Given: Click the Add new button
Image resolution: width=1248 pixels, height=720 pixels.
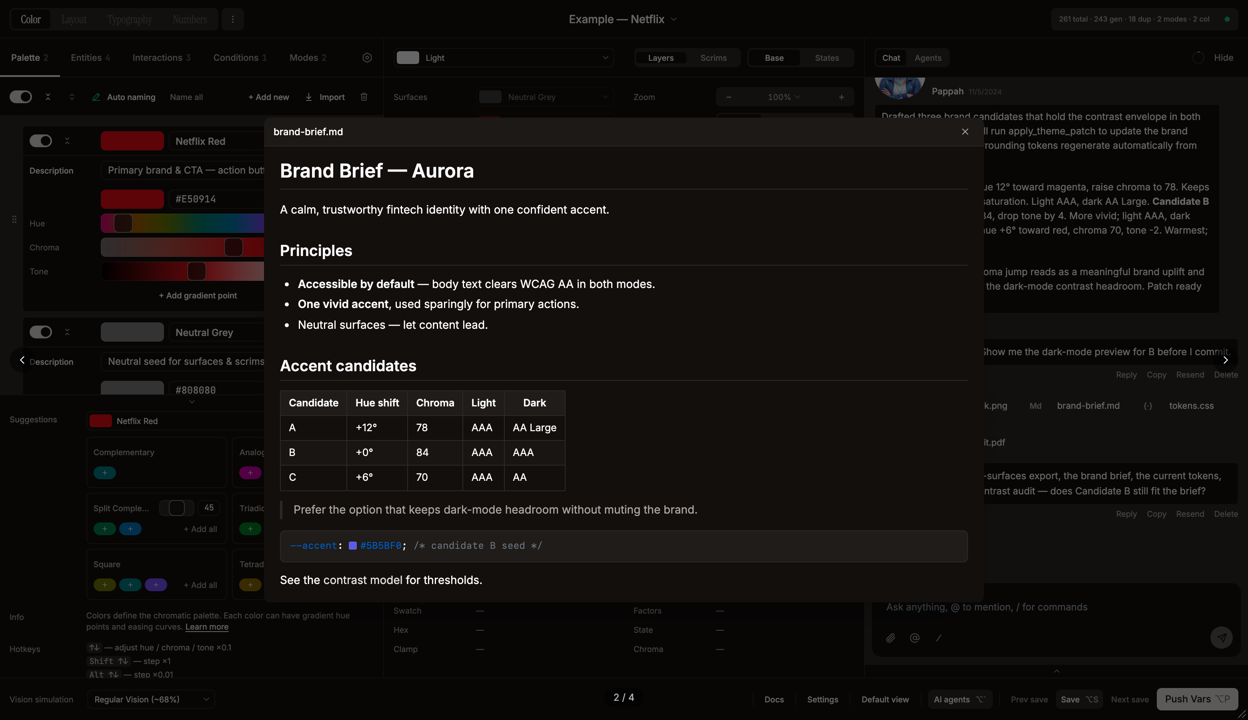Looking at the screenshot, I should (268, 97).
